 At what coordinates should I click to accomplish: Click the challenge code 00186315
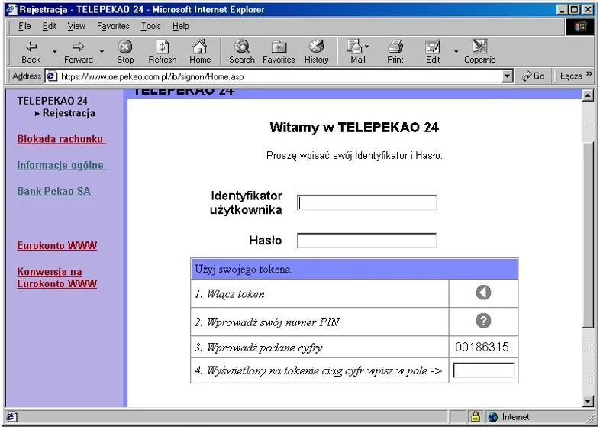pos(482,347)
